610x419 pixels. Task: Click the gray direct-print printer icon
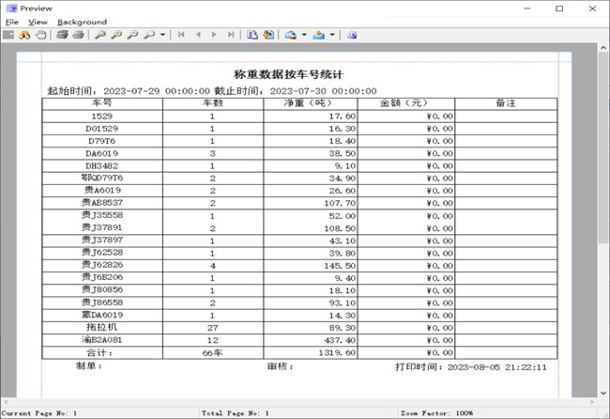pos(78,35)
